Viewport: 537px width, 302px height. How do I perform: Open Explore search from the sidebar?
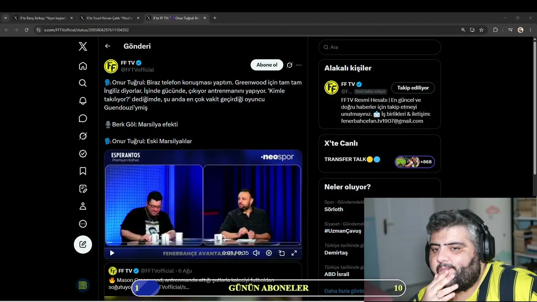[83, 83]
